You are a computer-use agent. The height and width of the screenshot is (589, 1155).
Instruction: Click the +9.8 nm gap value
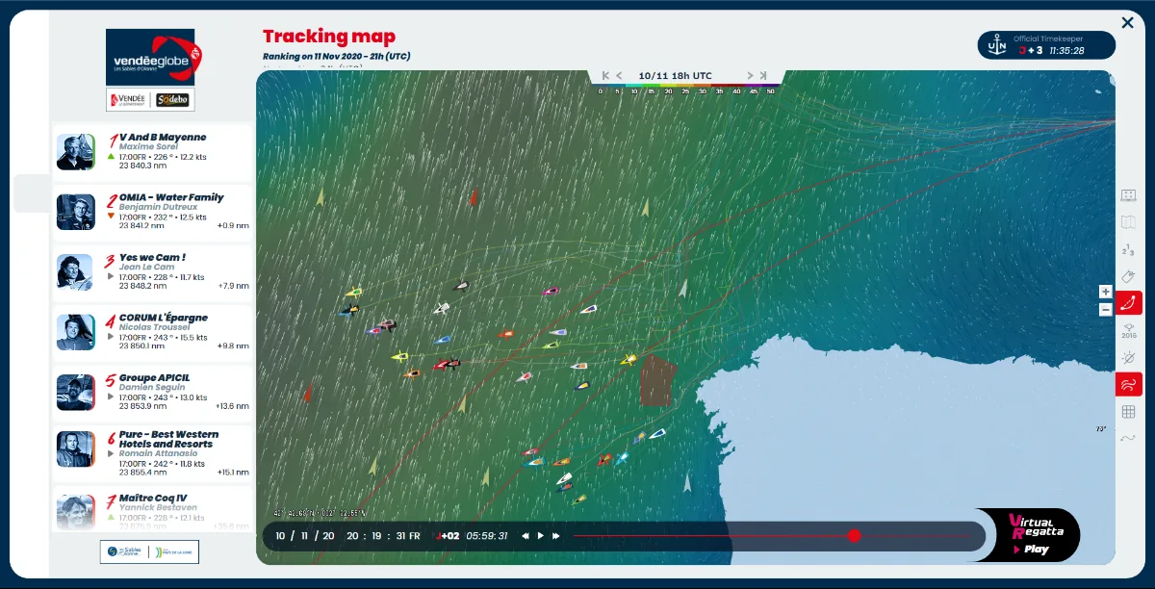pyautogui.click(x=233, y=346)
